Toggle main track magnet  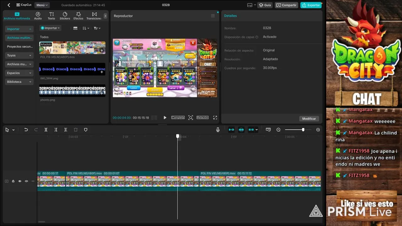231,130
